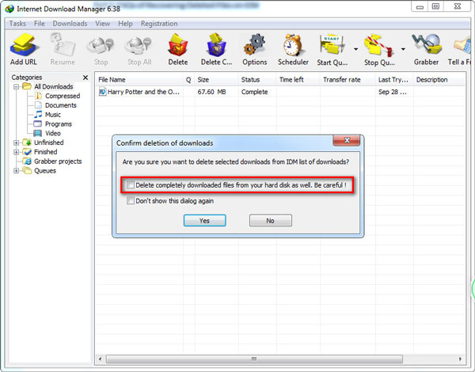Collapse the All Downloads tree node
This screenshot has height=372, width=475.
pyautogui.click(x=17, y=87)
